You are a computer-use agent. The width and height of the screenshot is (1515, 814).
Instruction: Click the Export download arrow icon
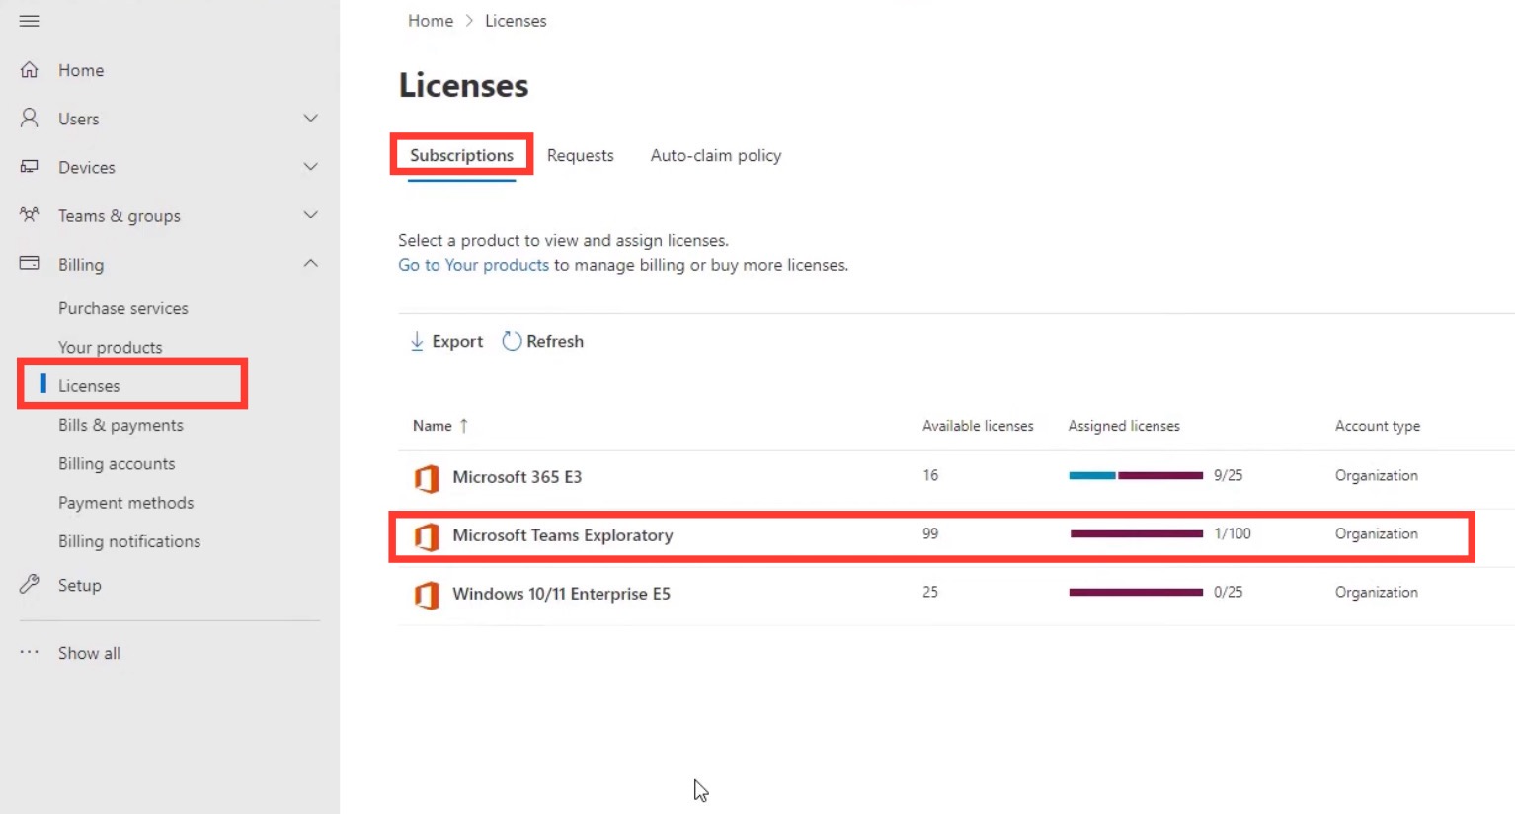[417, 341]
